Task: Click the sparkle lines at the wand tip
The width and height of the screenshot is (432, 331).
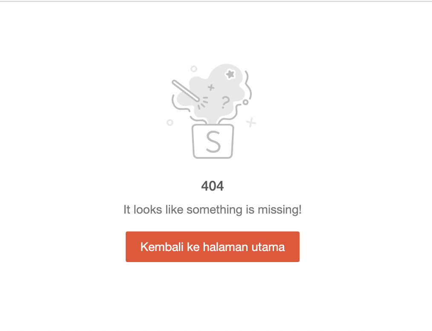Action: pos(203,103)
